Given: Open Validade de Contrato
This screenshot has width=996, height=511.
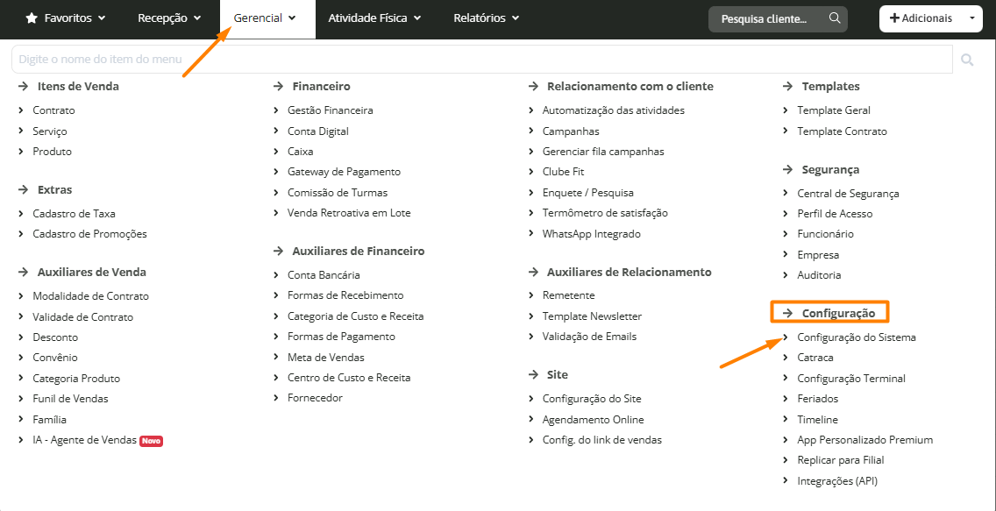Looking at the screenshot, I should pos(82,316).
